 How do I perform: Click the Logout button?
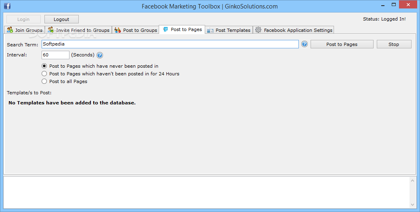click(x=61, y=19)
